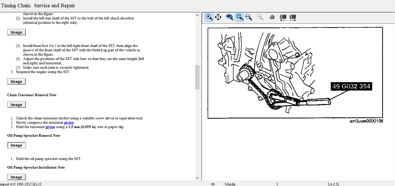This screenshot has width=395, height=186.
Task: Click 'L4-2.3L' in the status bar
Action: (334, 184)
